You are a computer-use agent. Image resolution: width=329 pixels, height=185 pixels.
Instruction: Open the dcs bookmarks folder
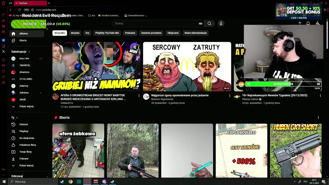(x=92, y=15)
